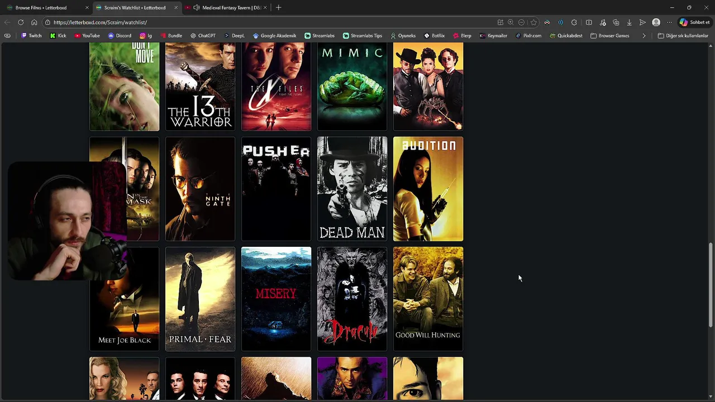
Task: Click the blue sound-wave extension icon
Action: pyautogui.click(x=560, y=22)
